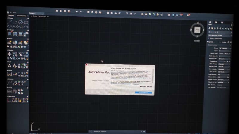Insert a Table from the Tabella panel
Image resolution: width=239 pixels, height=134 pixels.
(10, 91)
